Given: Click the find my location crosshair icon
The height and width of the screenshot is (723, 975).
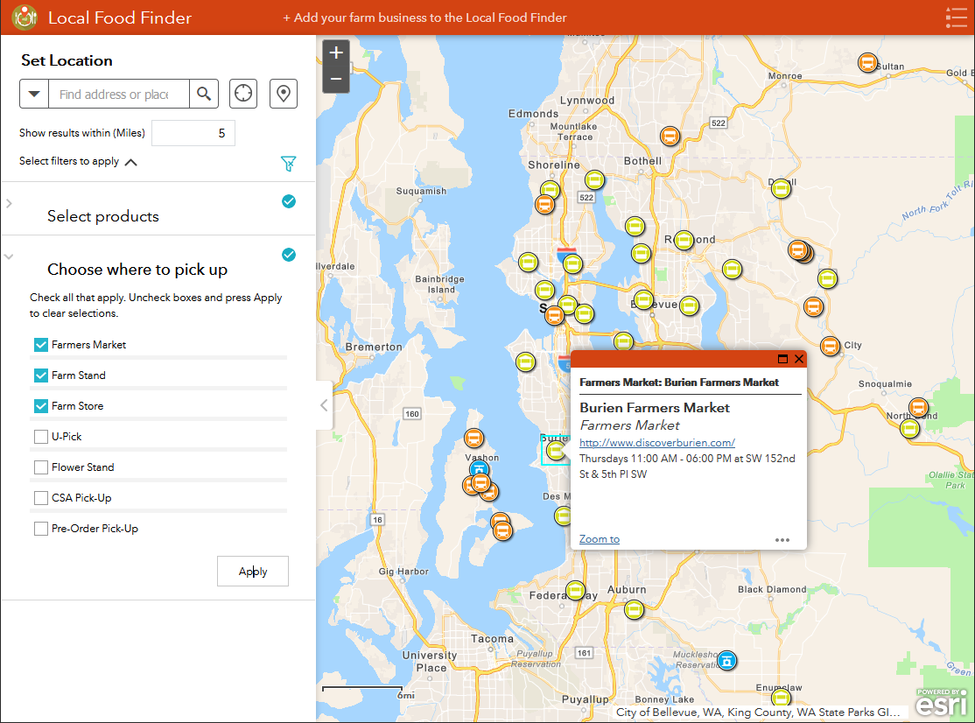Looking at the screenshot, I should point(242,94).
